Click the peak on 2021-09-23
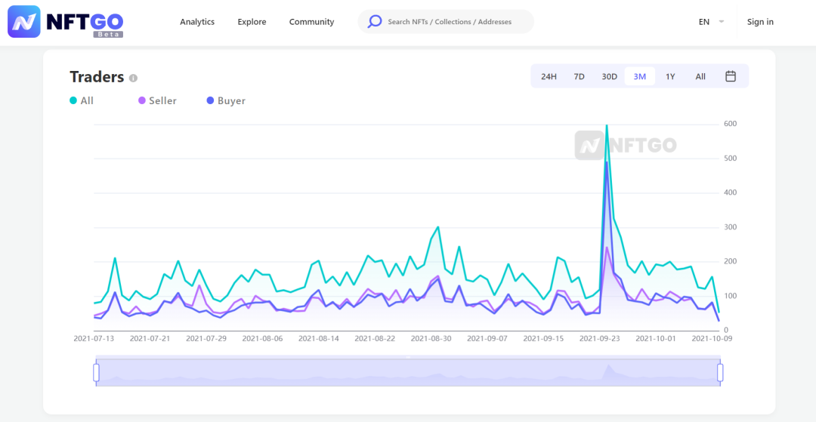The width and height of the screenshot is (816, 422). (x=607, y=126)
